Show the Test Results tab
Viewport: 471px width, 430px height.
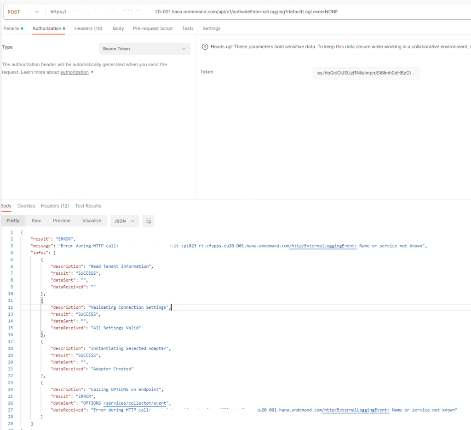coord(88,206)
